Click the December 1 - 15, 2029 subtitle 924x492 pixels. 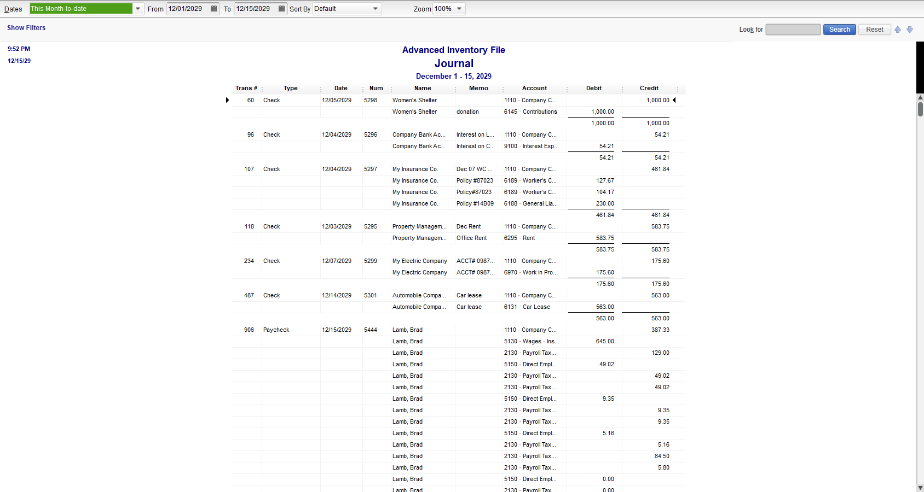[454, 76]
